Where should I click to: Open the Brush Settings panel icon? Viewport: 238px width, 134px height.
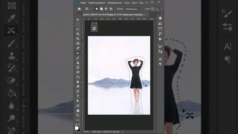pyautogui.click(x=160, y=47)
